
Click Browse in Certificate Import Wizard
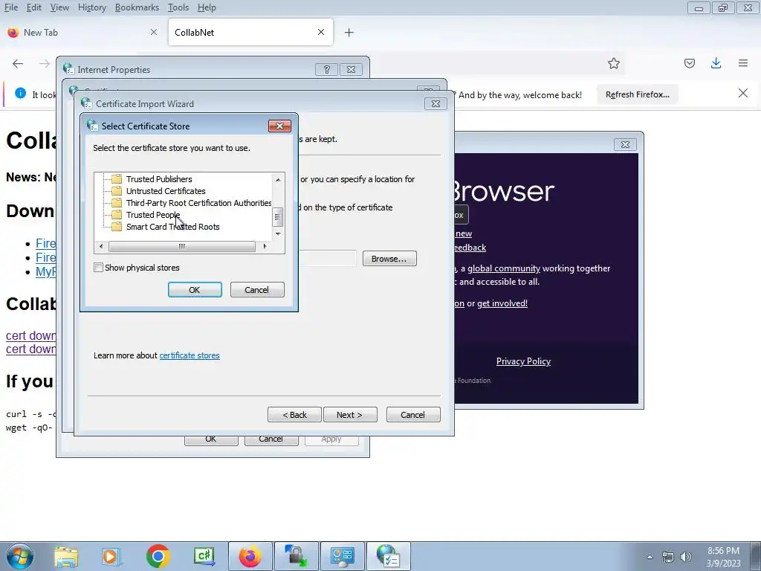(389, 259)
